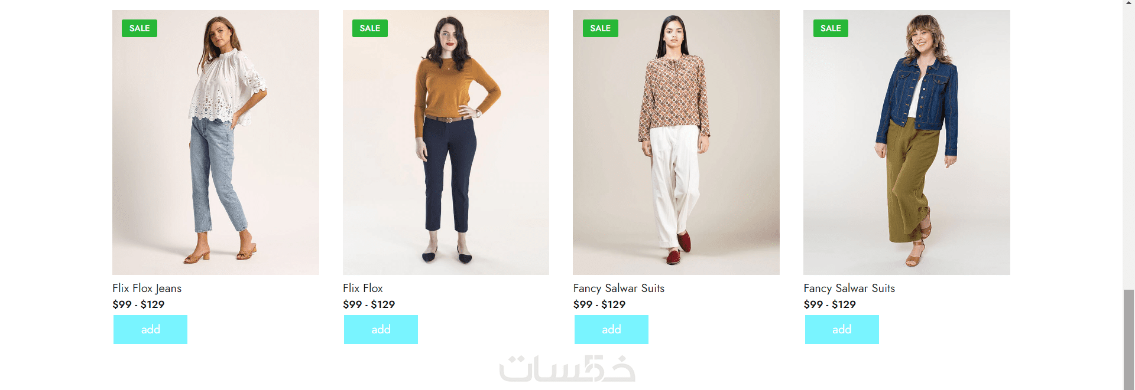The width and height of the screenshot is (1135, 390).
Task: Add the denim jacket Fancy Salwar Suits
Action: coord(842,329)
